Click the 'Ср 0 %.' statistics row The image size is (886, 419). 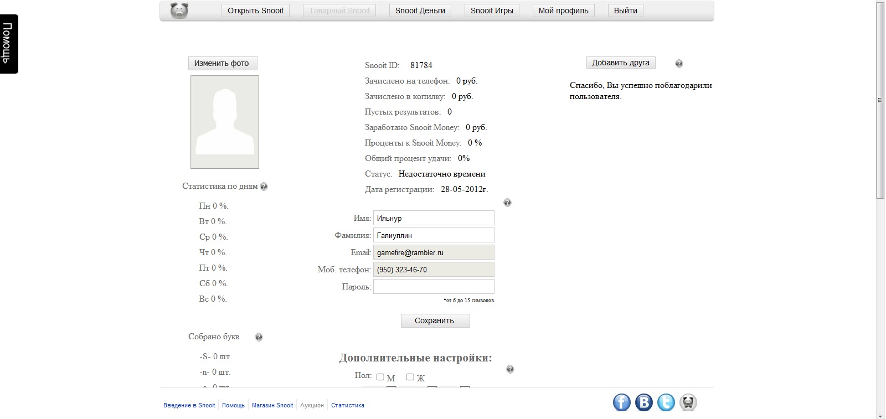pyautogui.click(x=214, y=237)
